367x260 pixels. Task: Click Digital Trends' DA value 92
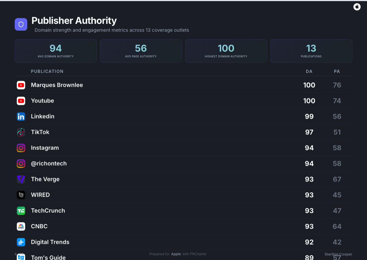tap(309, 242)
